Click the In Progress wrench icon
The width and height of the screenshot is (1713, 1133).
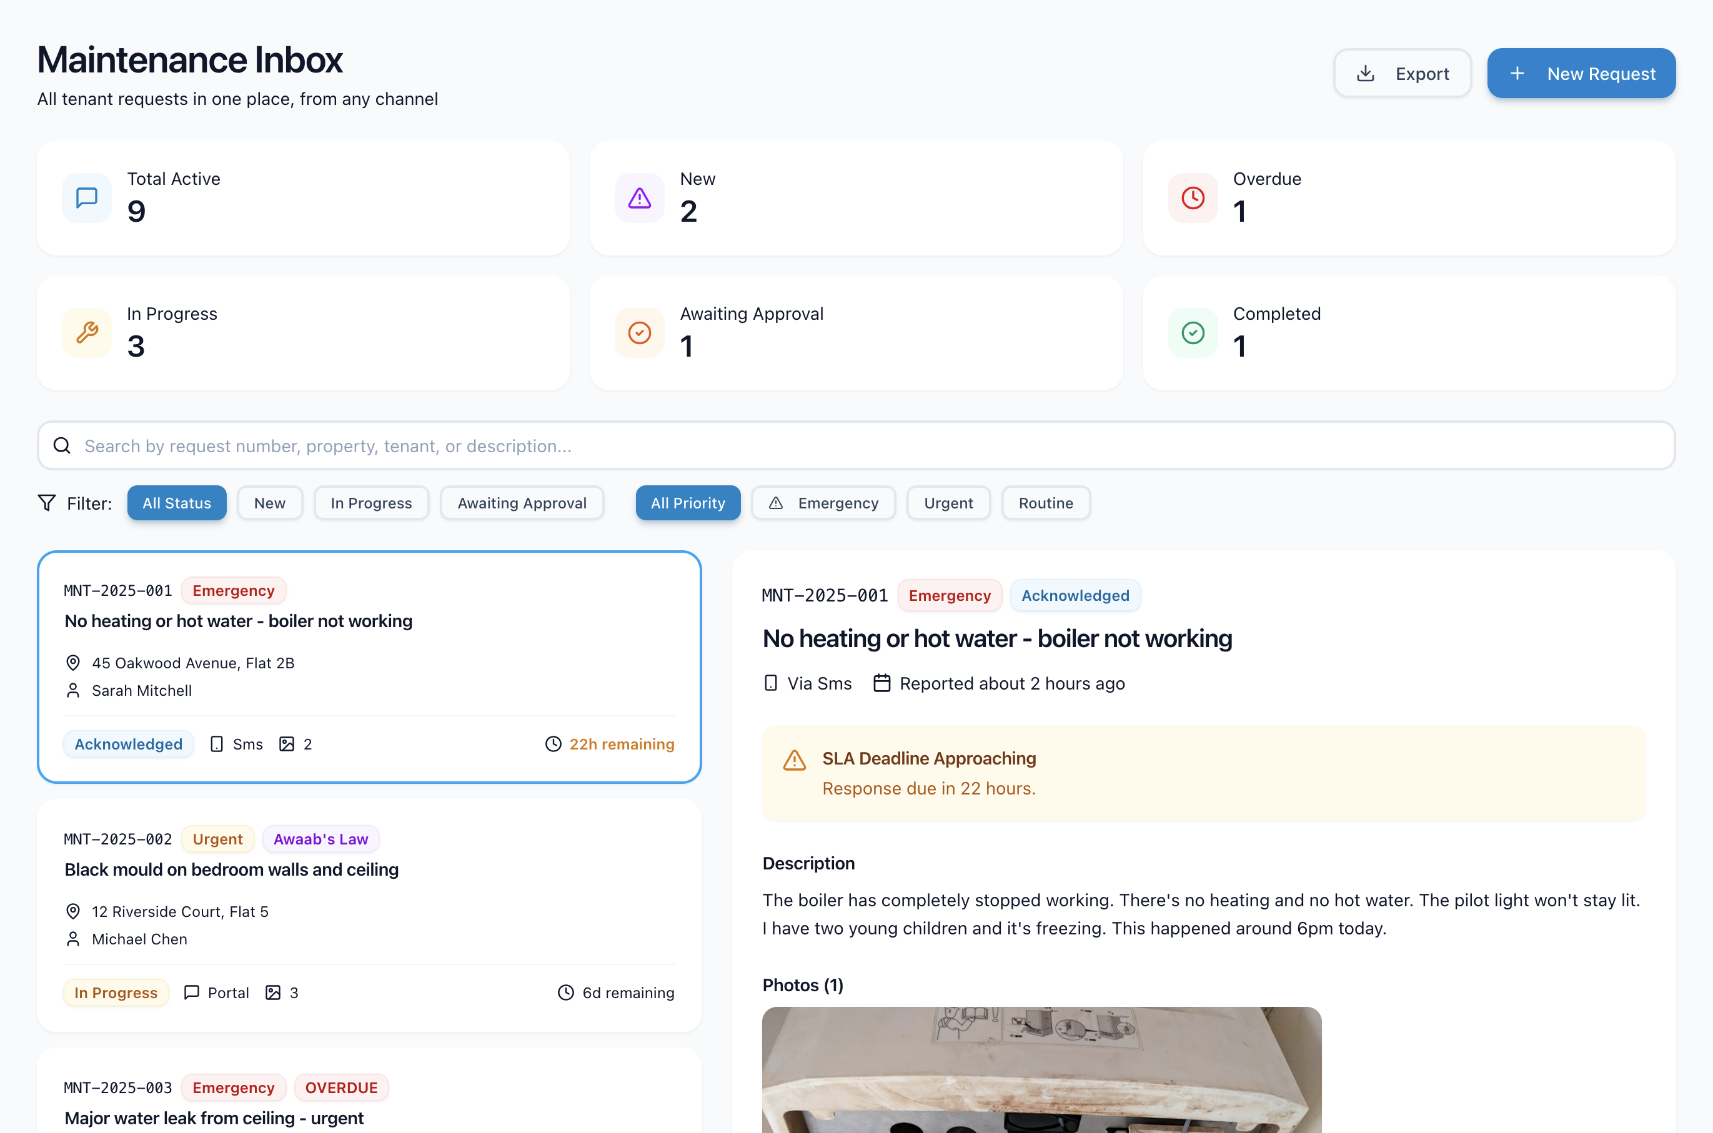coord(87,333)
